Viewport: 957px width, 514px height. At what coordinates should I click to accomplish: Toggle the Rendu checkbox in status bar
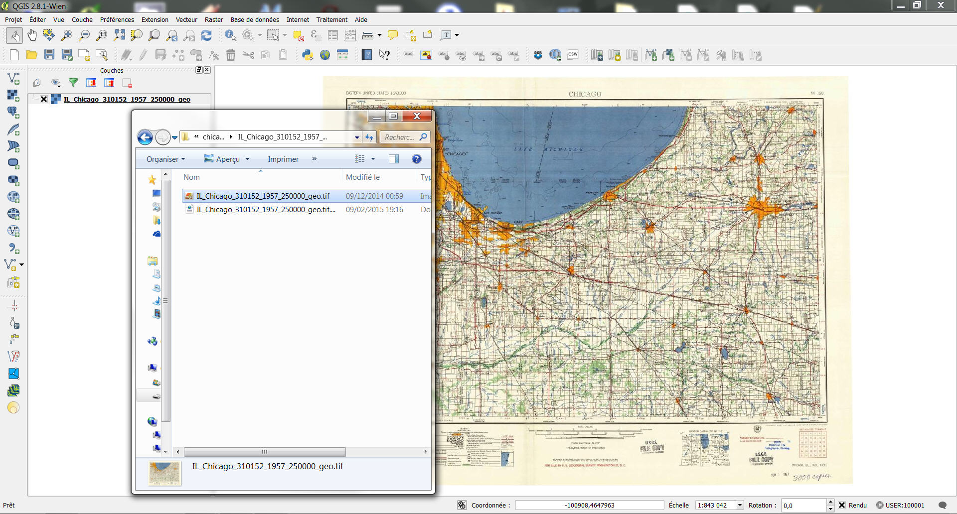[x=842, y=505]
